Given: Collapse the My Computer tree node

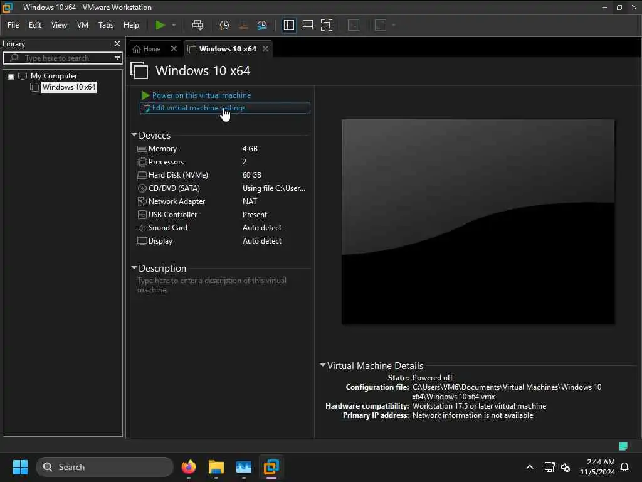Looking at the screenshot, I should coord(11,77).
